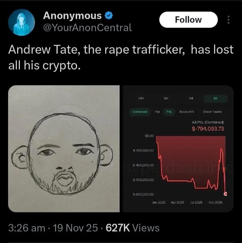Toggle the Combined view option
This screenshot has width=242, height=243.
tap(140, 112)
